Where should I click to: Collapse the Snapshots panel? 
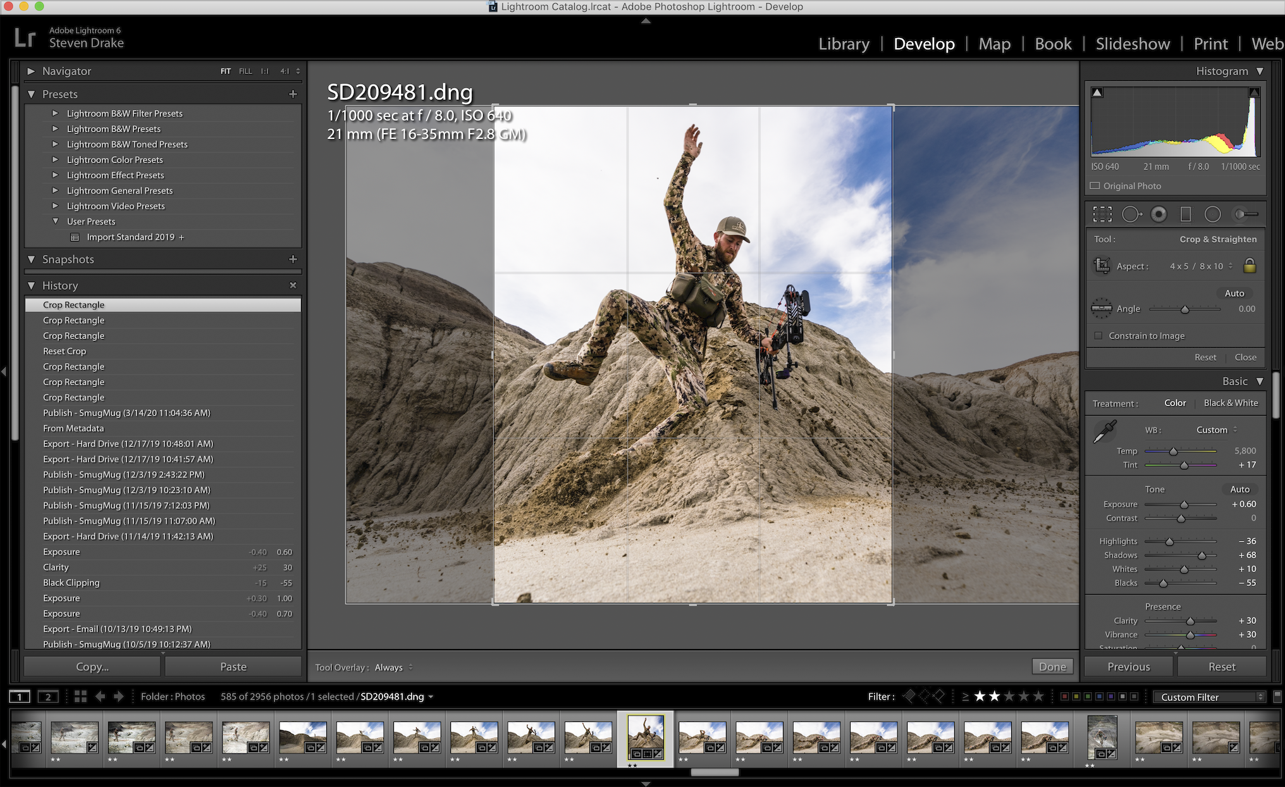tap(31, 259)
